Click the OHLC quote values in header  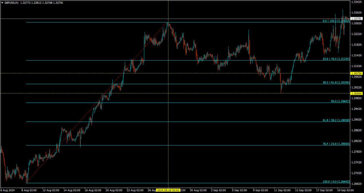42,3
